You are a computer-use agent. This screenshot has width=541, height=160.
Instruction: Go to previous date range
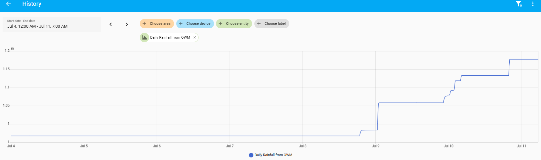(111, 24)
